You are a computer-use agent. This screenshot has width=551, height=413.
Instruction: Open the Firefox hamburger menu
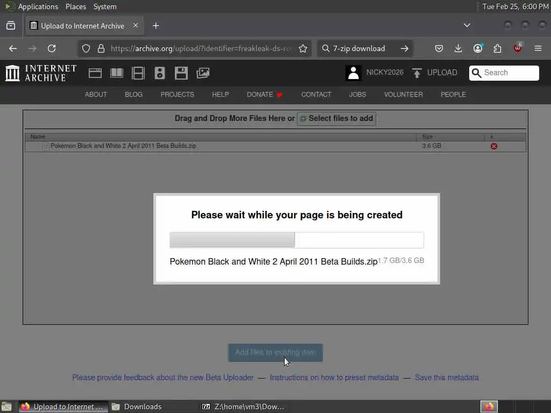point(538,48)
